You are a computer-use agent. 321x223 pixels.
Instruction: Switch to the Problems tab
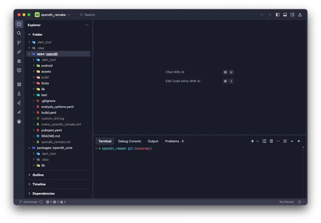174,141
